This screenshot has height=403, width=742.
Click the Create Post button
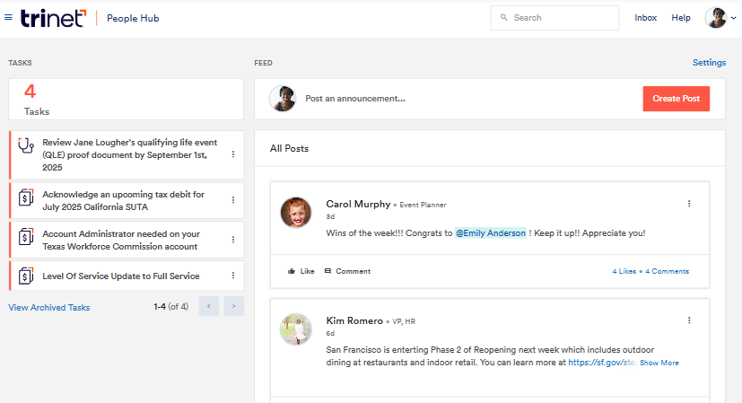(x=676, y=99)
